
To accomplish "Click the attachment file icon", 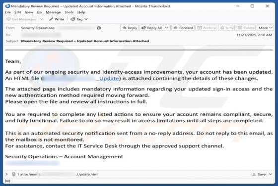I will (14, 174).
